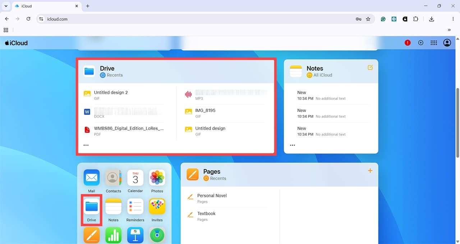Click the iCloud logo in header
The image size is (460, 244).
pos(16,43)
